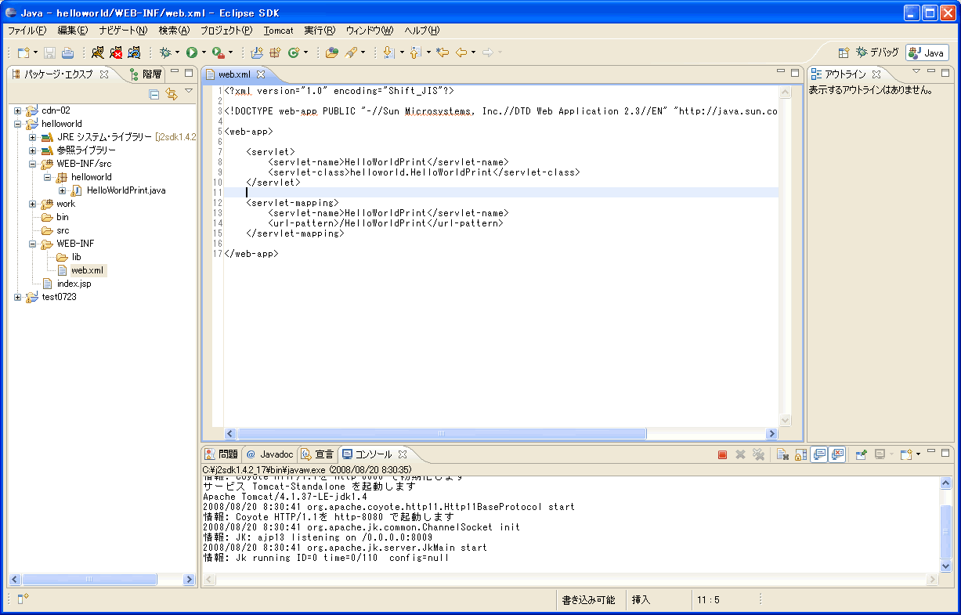The height and width of the screenshot is (615, 961).
Task: Switch to the 問題 tab
Action: coord(220,454)
